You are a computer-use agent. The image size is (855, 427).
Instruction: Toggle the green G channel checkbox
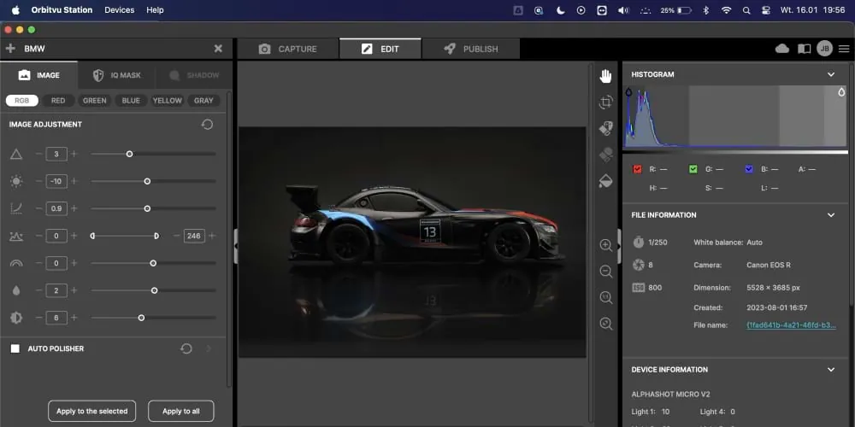[693, 169]
